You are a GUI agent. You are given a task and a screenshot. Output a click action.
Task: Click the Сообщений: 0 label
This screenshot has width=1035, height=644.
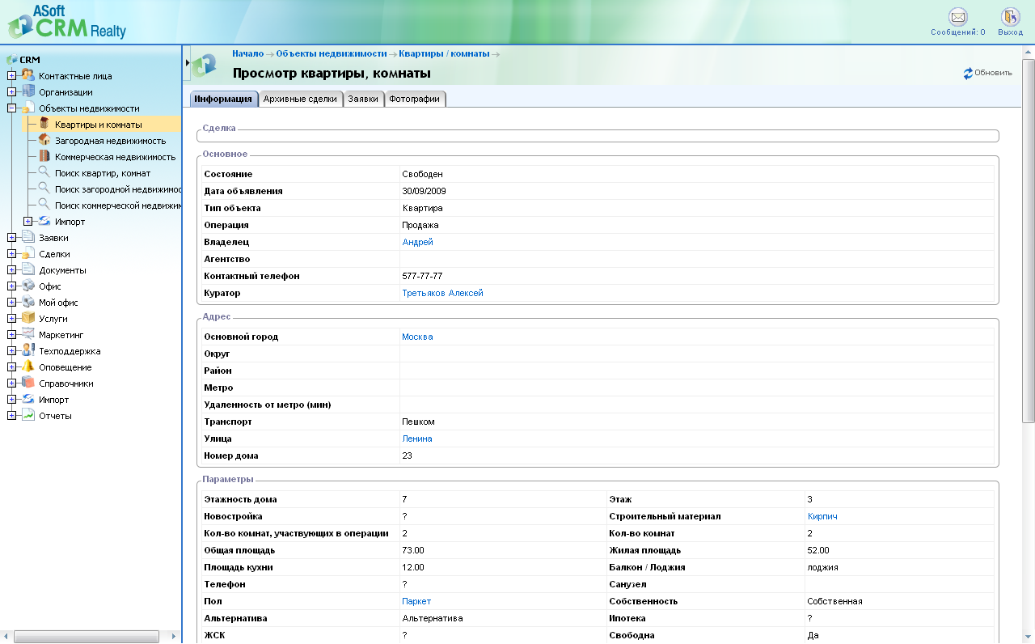pyautogui.click(x=958, y=32)
